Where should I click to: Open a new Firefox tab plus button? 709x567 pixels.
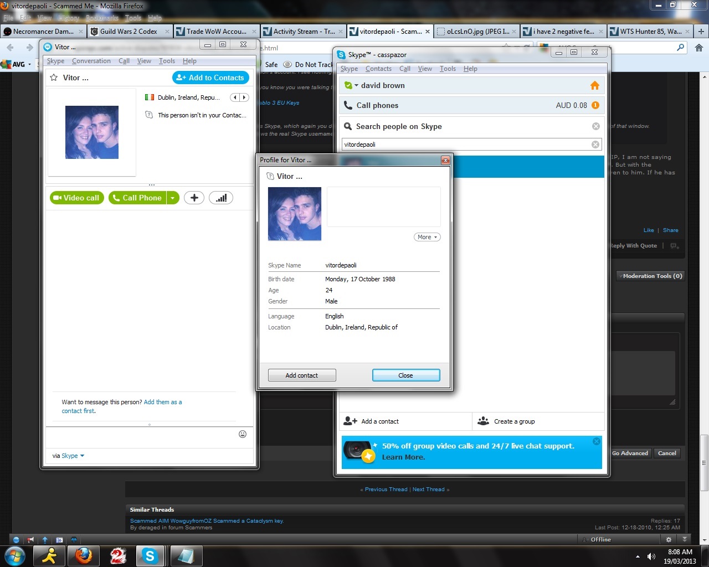(701, 31)
